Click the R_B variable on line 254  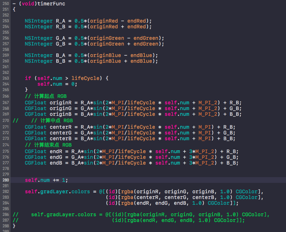pyautogui.click(x=60, y=27)
